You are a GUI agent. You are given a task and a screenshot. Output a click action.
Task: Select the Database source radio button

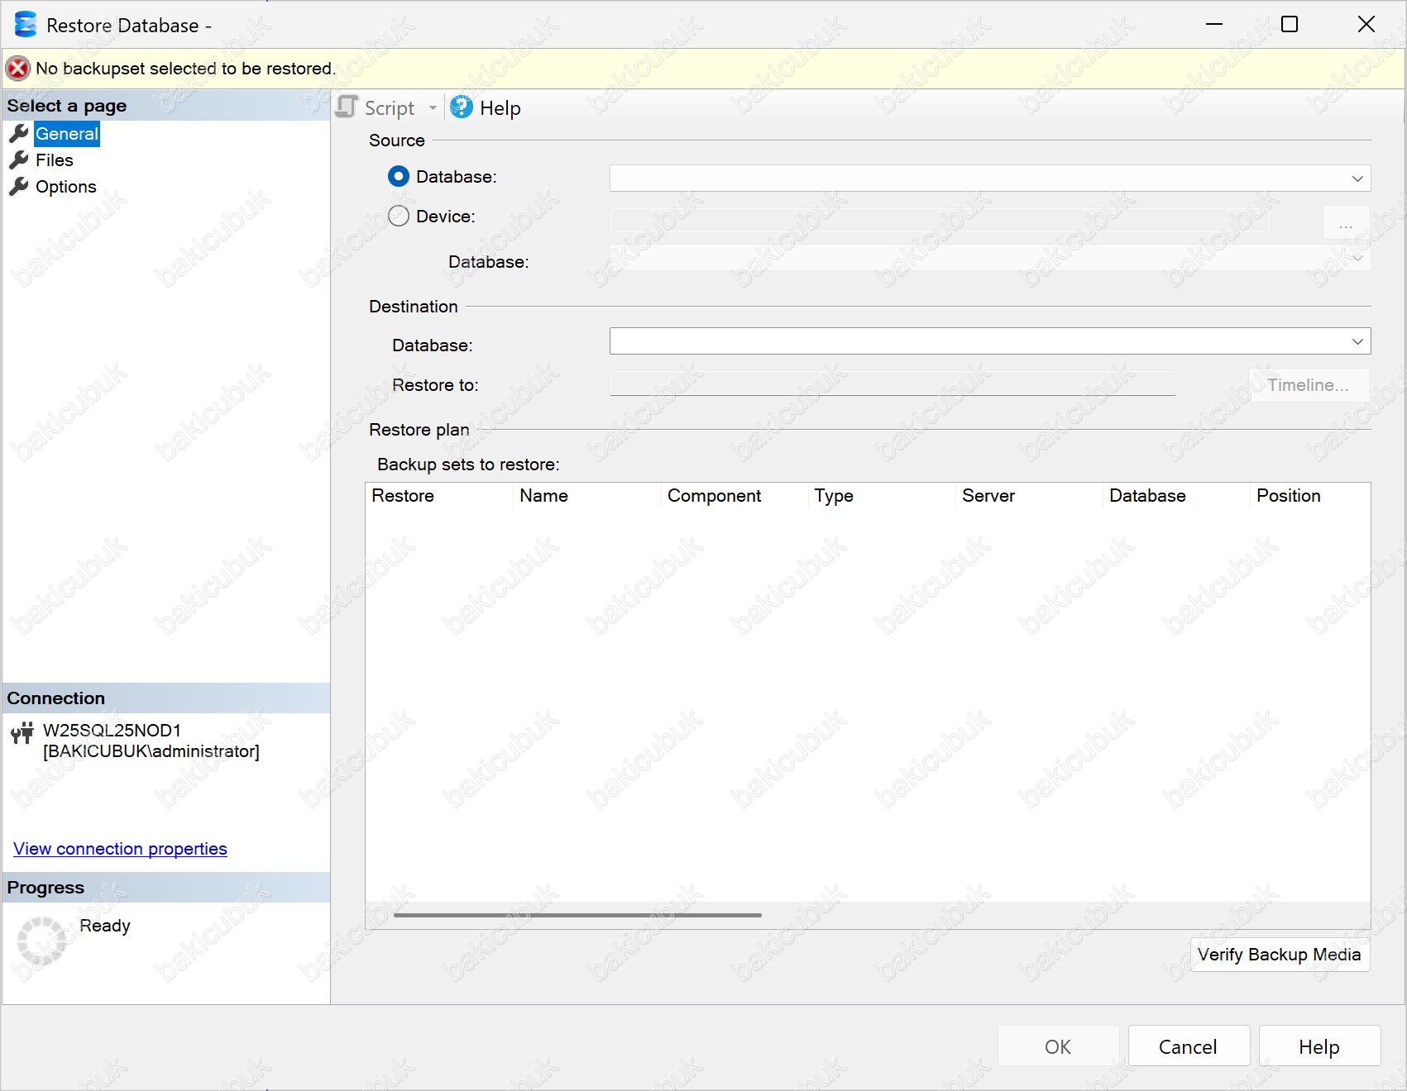pos(399,177)
